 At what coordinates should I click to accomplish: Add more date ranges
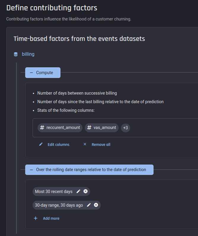[x=51, y=219]
